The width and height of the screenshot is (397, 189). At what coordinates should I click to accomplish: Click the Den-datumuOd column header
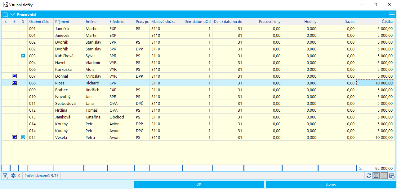coord(198,22)
